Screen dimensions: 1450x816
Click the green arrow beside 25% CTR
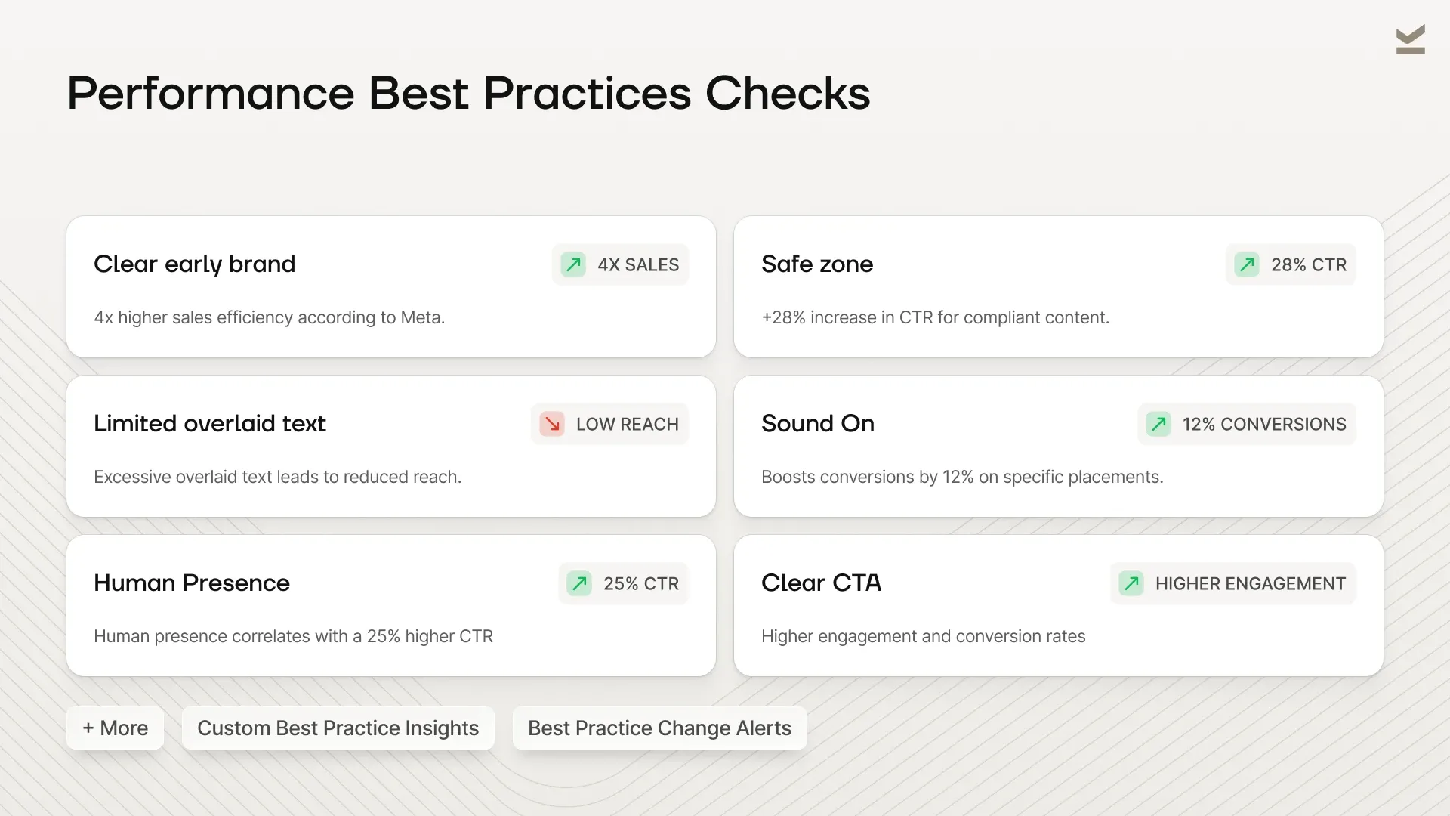click(579, 583)
